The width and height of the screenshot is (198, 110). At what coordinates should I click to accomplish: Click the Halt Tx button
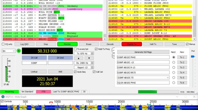click(153, 44)
